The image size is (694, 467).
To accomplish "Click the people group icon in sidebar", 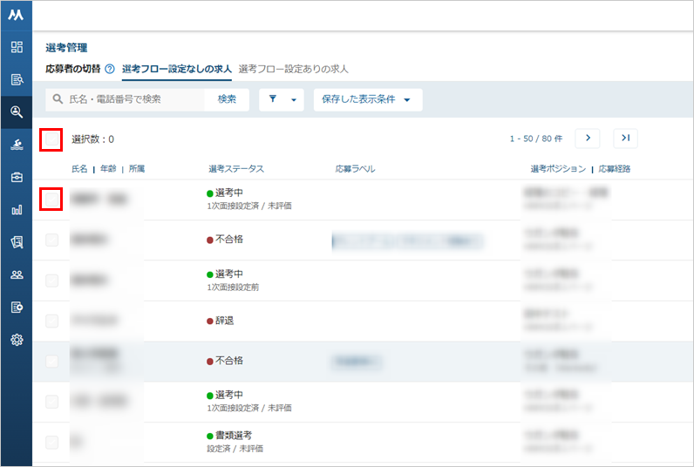I will (17, 274).
